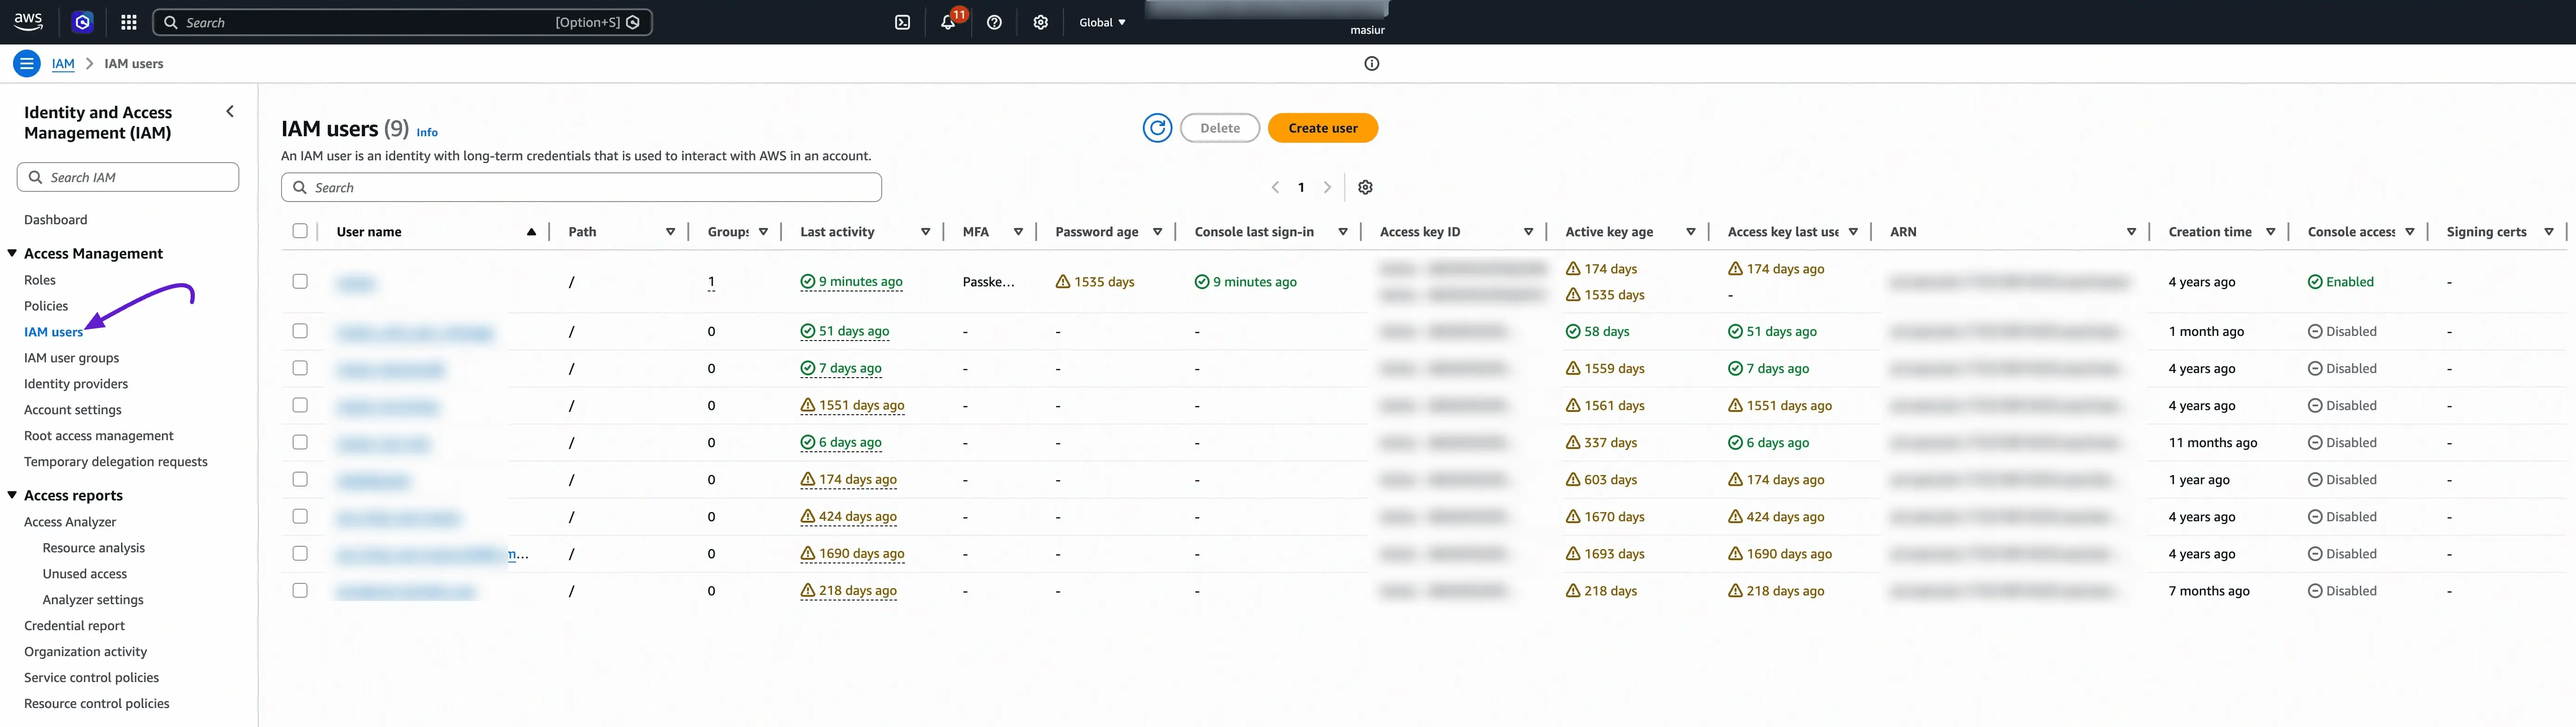The height and width of the screenshot is (727, 2576).
Task: Open Dashboard in IAM navigation
Action: coord(55,220)
